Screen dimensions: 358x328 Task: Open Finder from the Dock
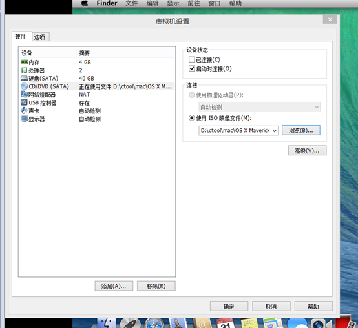[x=107, y=323]
